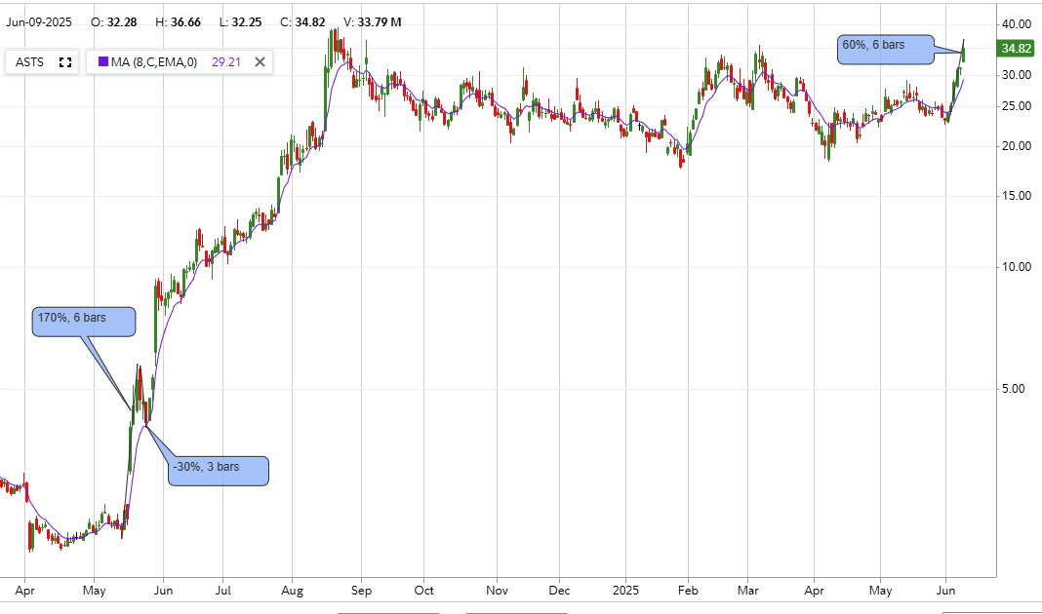The image size is (1042, 614).
Task: Click the high price value 36.66
Action: pyautogui.click(x=185, y=22)
